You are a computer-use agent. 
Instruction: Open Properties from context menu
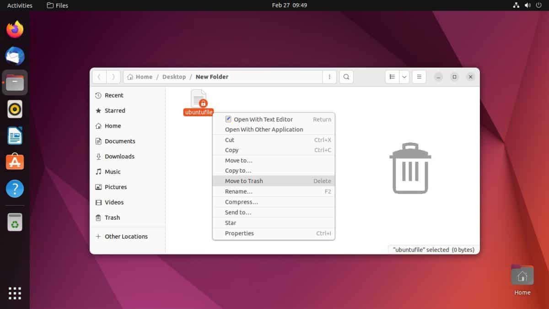[x=274, y=233]
